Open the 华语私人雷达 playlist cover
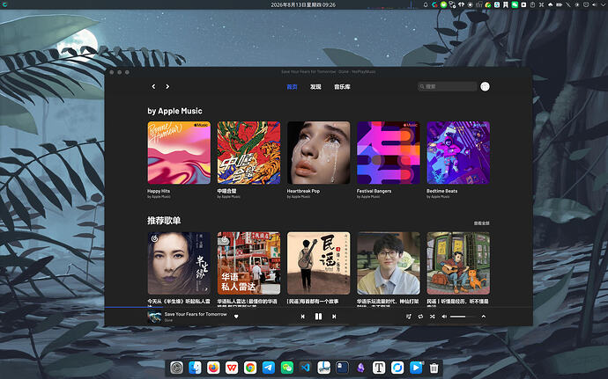This screenshot has width=608, height=379. [248, 263]
